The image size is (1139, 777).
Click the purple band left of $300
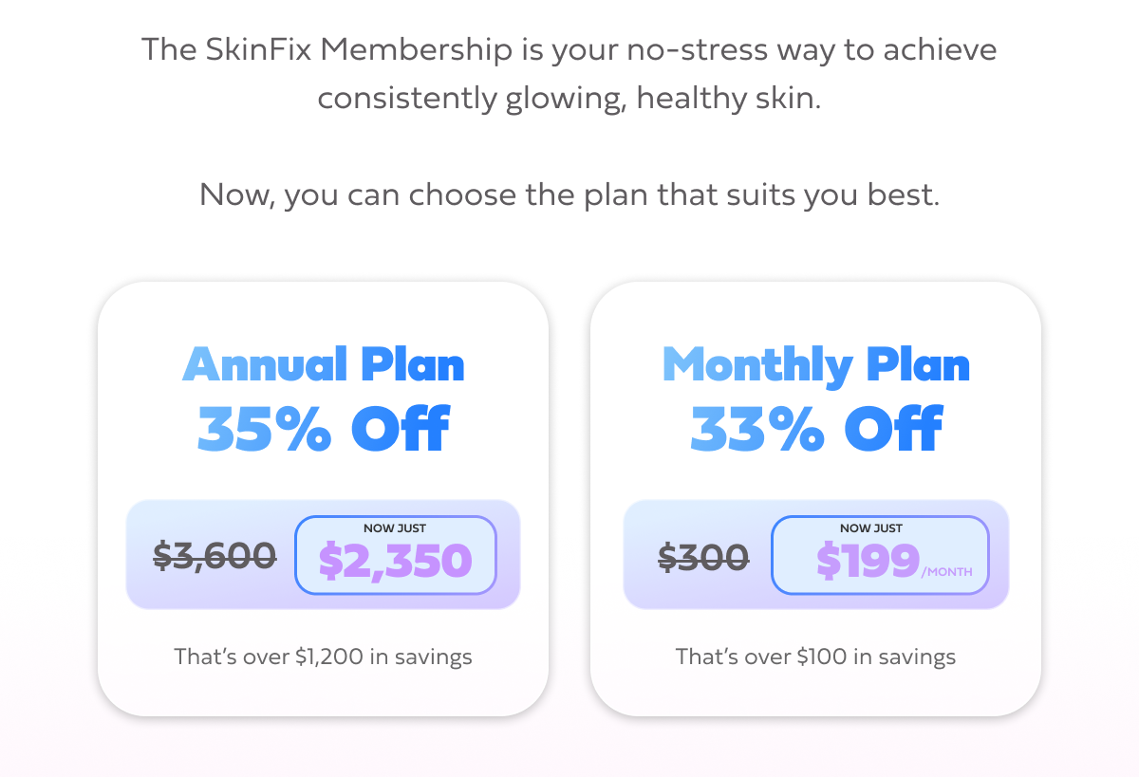[x=640, y=556]
